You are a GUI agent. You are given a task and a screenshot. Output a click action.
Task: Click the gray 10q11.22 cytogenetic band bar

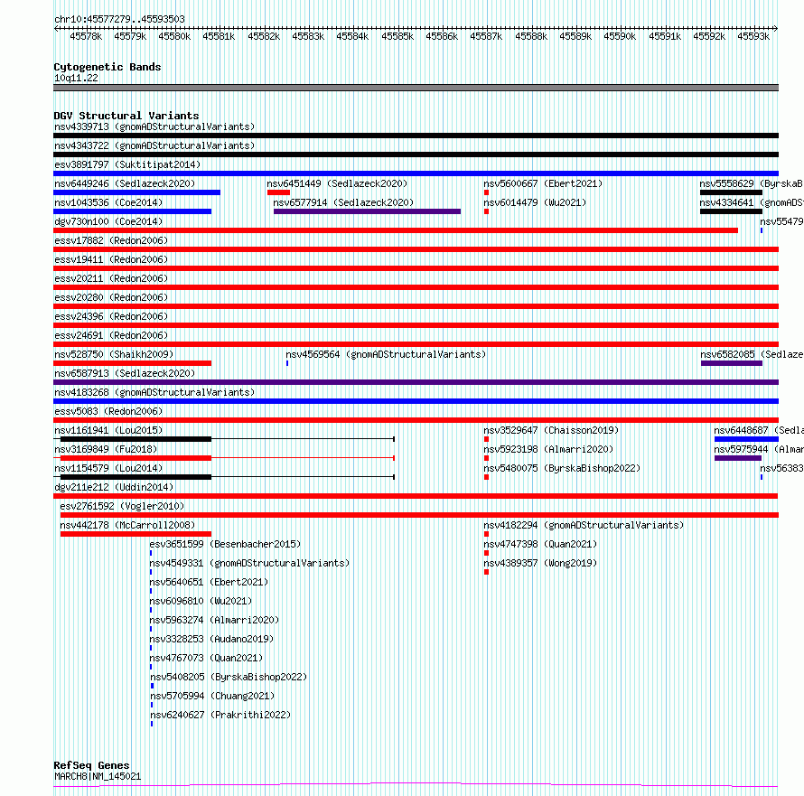[x=416, y=88]
